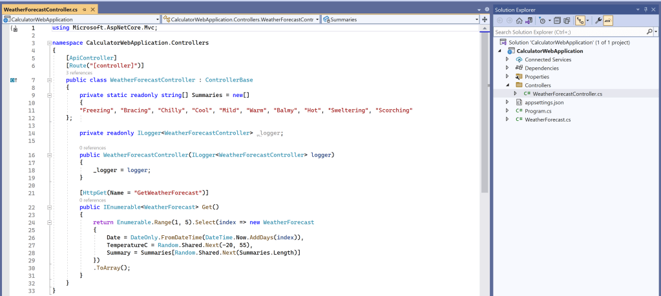Viewport: 661px width, 296px height.
Task: Click the split editor window icon
Action: 485,19
